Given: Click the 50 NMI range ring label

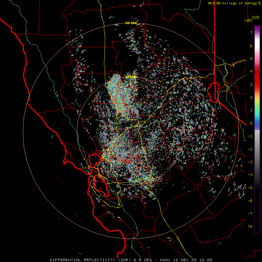Looking at the screenshot, I should (130, 77).
